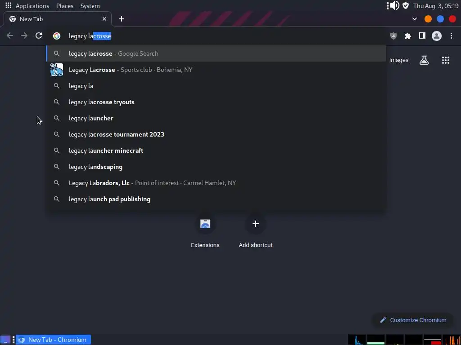Choose the Legacy Labradors, Llc suggestion
The width and height of the screenshot is (461, 345).
click(x=216, y=183)
